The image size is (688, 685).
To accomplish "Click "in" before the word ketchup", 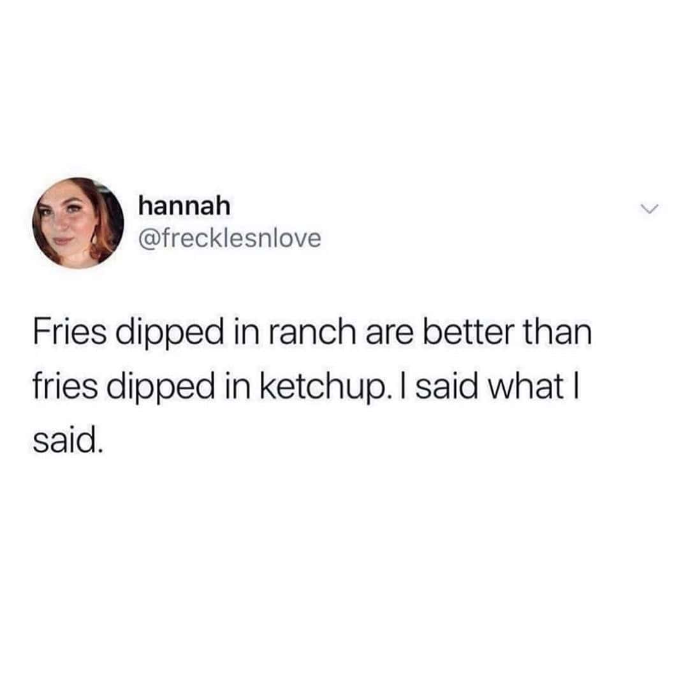I will pos(237,387).
